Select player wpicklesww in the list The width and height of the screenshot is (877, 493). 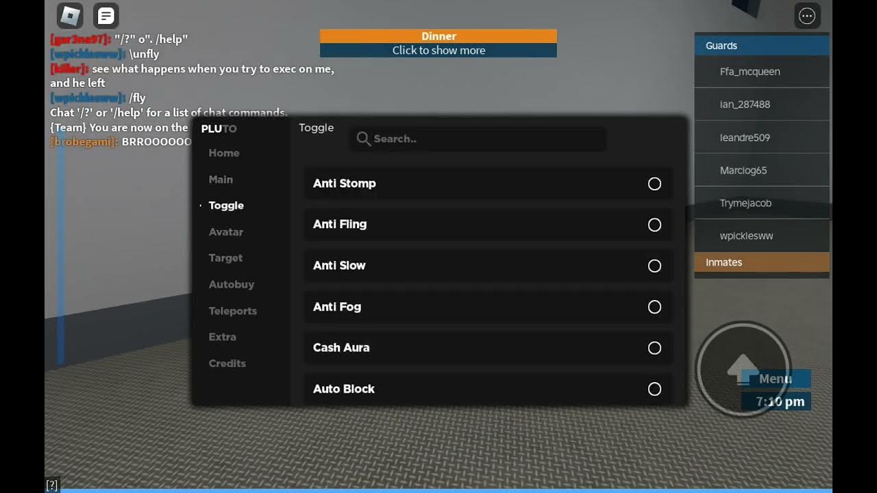coord(762,236)
